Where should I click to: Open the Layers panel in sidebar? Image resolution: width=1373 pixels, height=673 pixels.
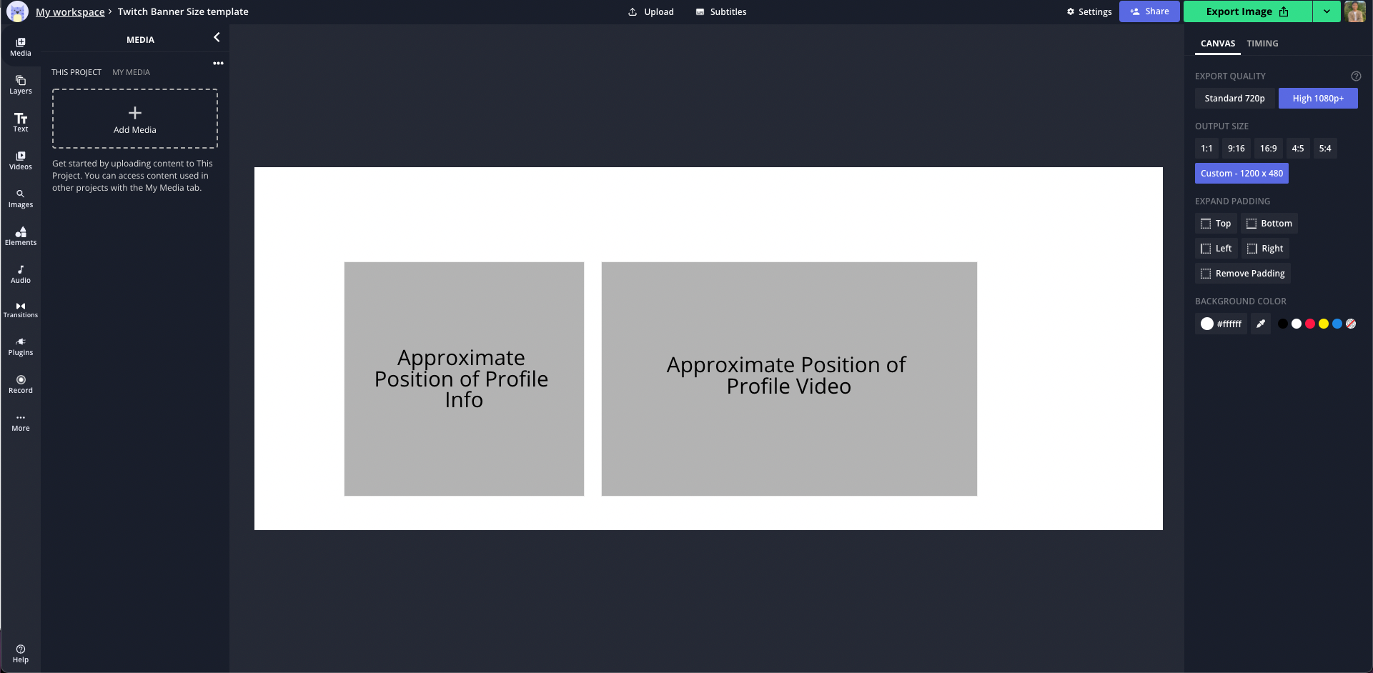click(x=20, y=84)
